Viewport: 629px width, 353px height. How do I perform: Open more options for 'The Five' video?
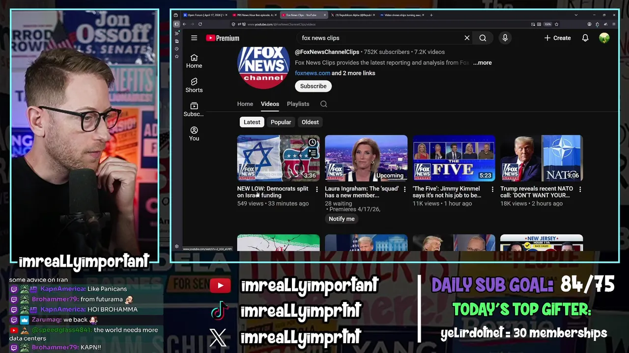492,189
